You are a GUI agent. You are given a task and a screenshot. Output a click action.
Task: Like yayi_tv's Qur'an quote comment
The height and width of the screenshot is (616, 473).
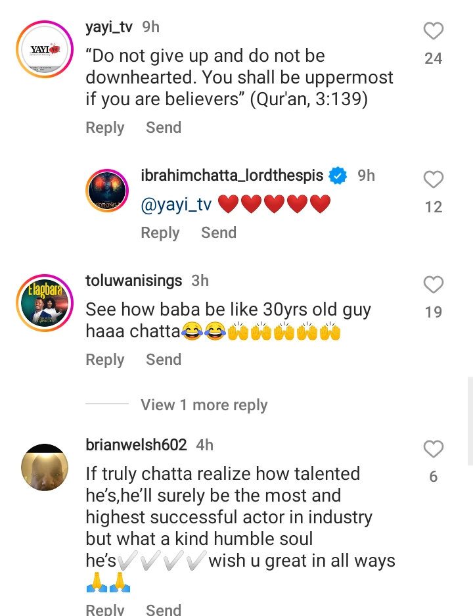433,31
